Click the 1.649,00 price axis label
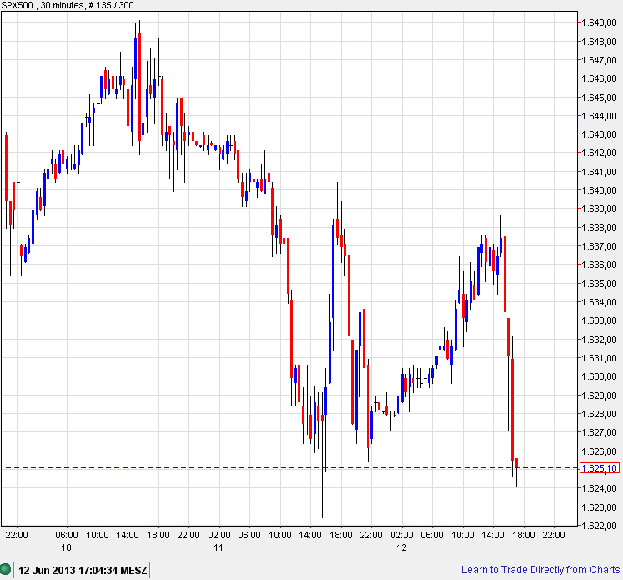Screen dimensions: 623x580 click(x=599, y=23)
